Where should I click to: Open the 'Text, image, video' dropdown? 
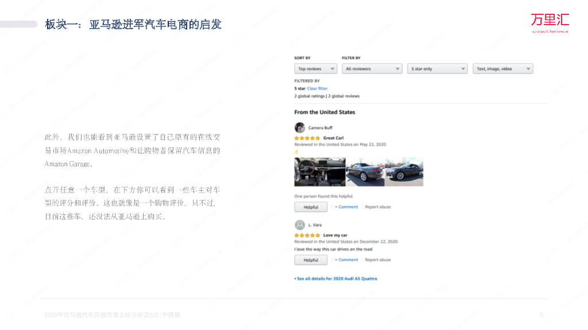pos(503,69)
